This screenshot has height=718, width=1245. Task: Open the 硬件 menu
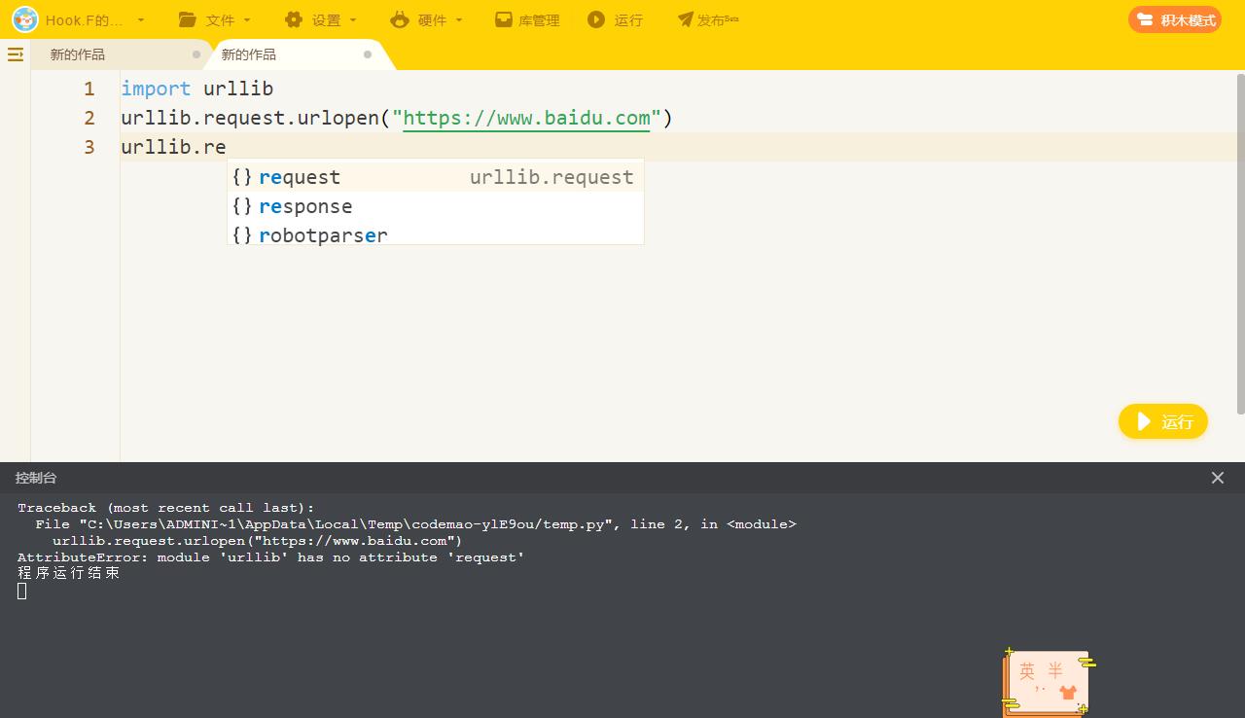pos(432,20)
